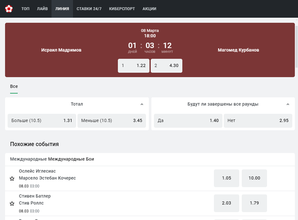Open Международные Международные Бои league header
298x220 pixels.
[x=150, y=159]
